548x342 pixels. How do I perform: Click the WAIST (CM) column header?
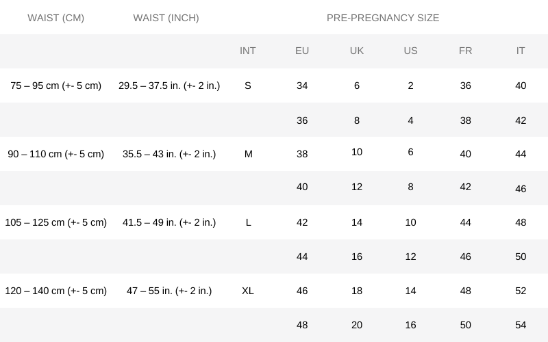(56, 18)
